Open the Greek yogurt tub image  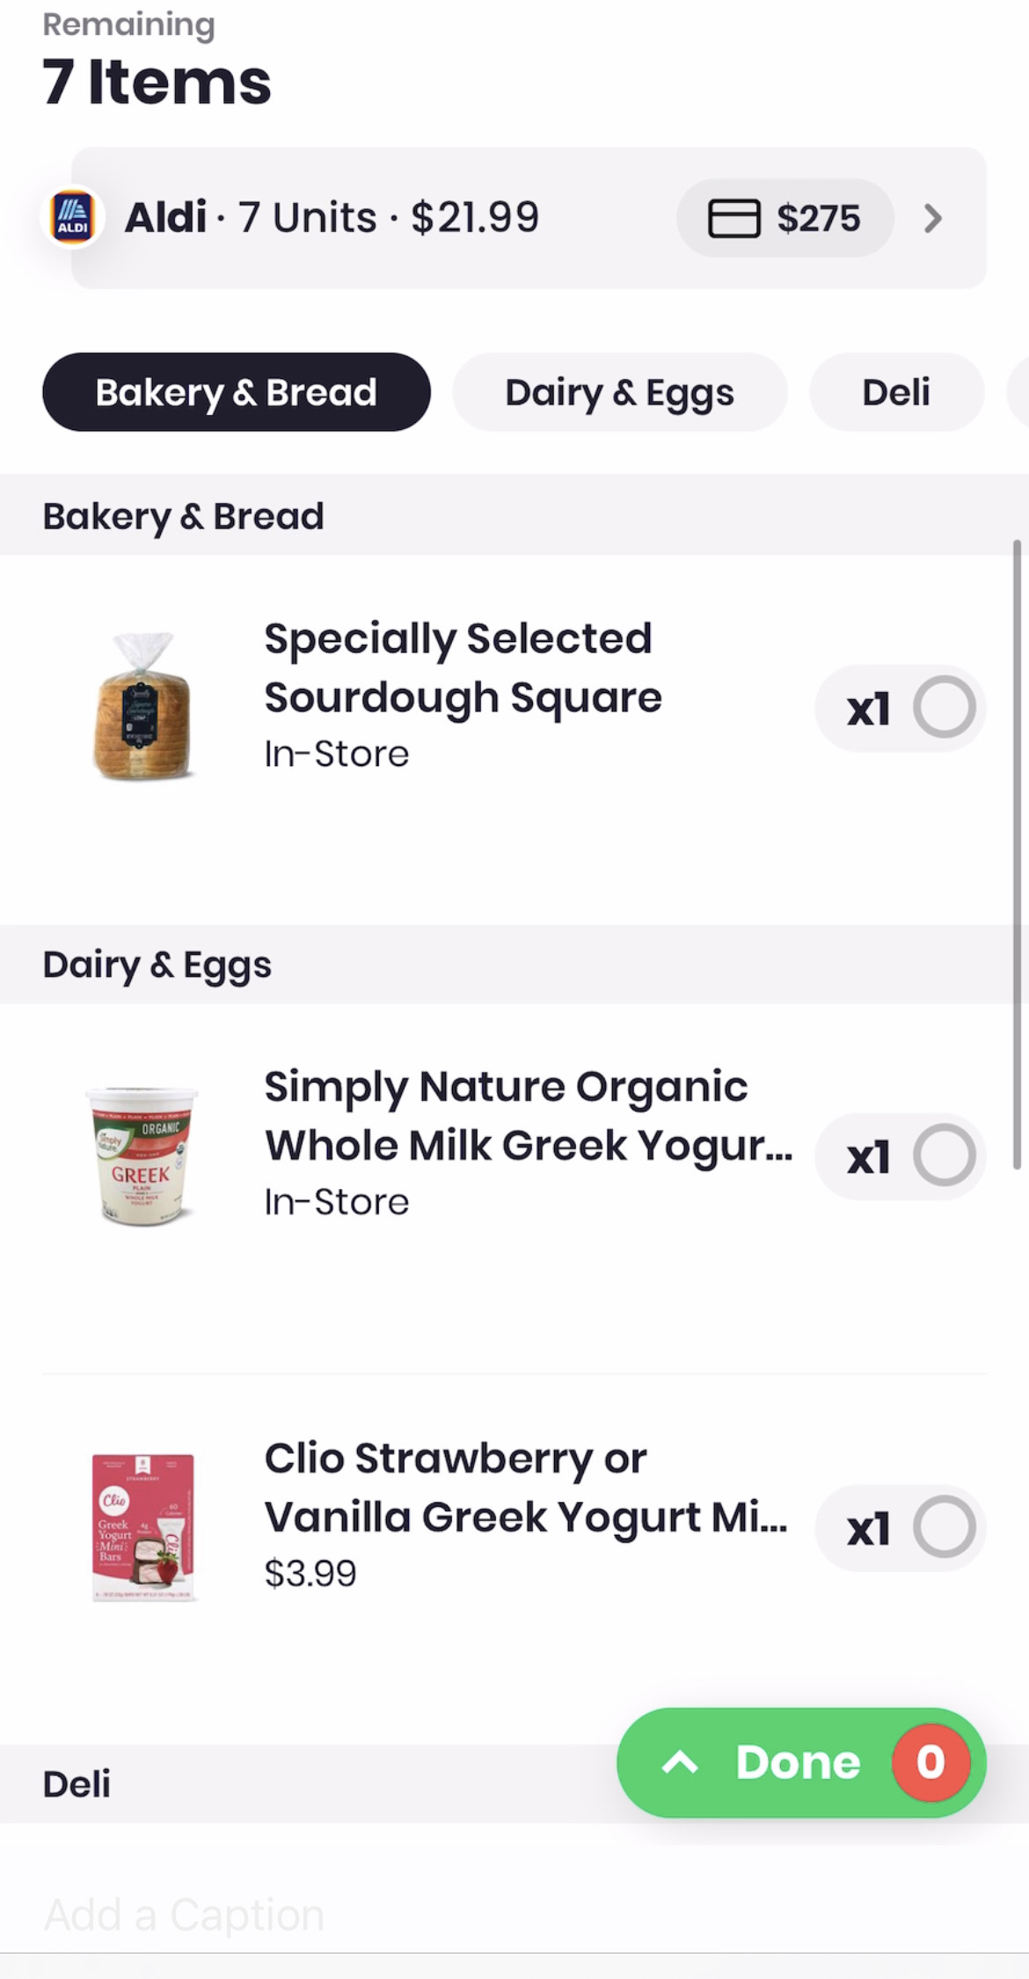click(x=142, y=1155)
